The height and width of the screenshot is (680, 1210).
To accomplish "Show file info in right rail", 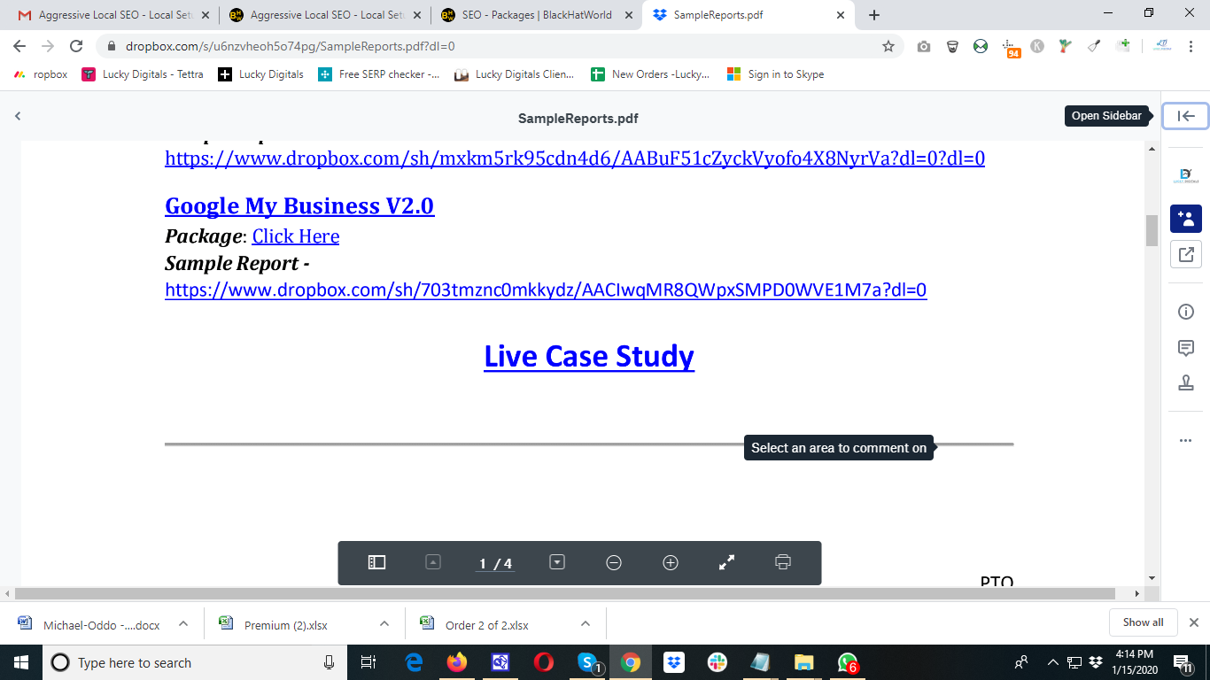I will pos(1186,312).
